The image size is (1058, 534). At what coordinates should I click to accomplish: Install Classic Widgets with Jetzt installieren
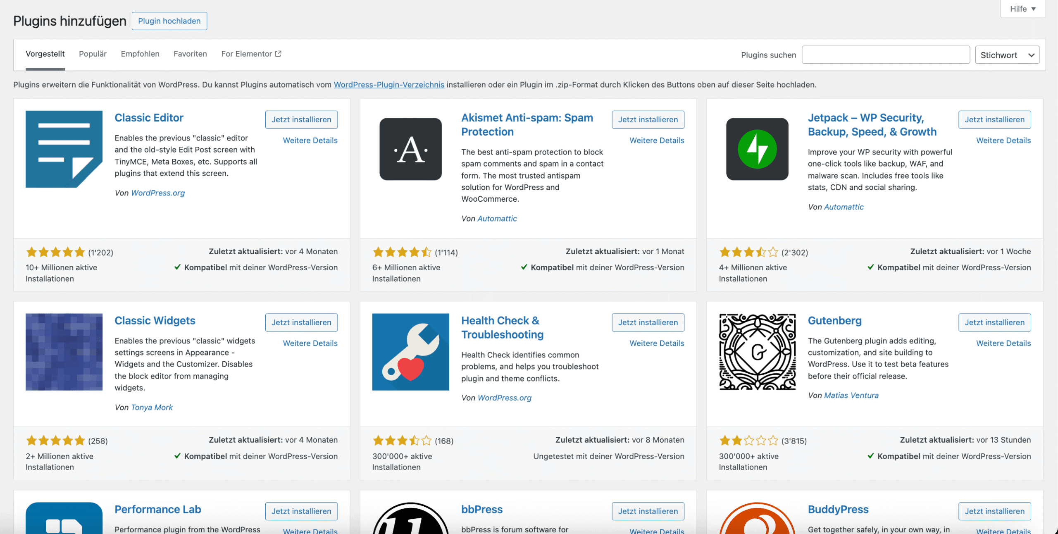301,322
